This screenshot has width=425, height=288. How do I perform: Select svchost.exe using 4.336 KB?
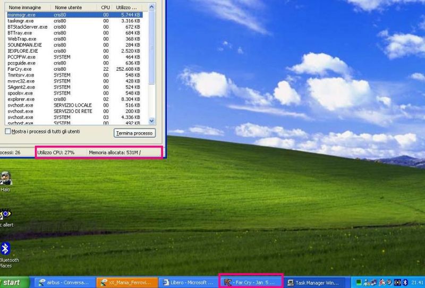click(x=74, y=117)
